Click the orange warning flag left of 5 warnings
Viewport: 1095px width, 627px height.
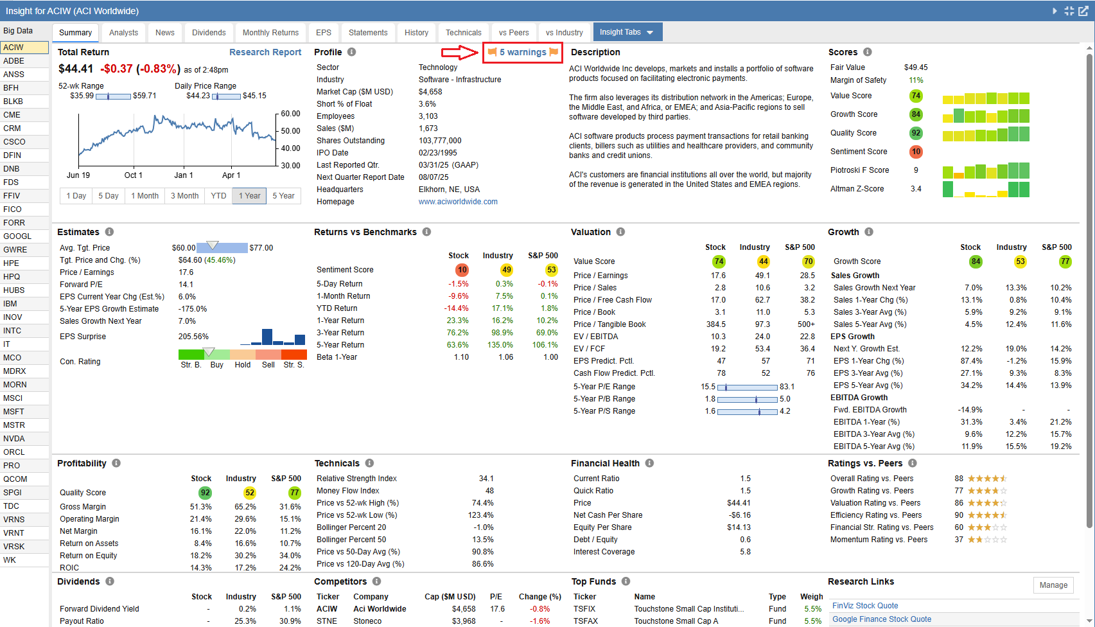[x=492, y=52]
